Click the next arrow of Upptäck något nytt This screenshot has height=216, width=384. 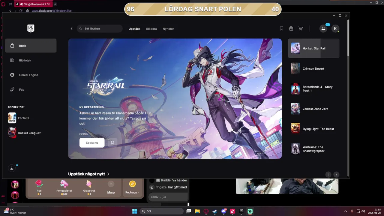pos(336,174)
